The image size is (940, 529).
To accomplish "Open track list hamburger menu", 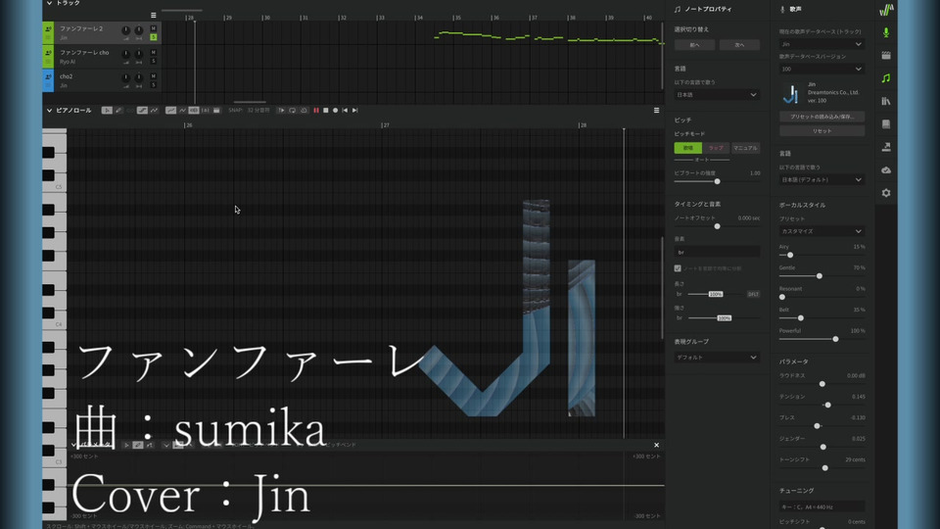I will (154, 15).
